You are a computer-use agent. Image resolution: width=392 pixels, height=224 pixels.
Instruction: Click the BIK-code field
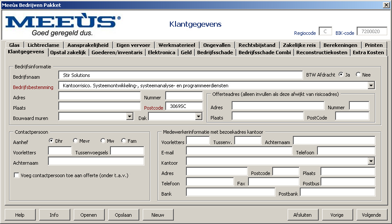[372, 31]
